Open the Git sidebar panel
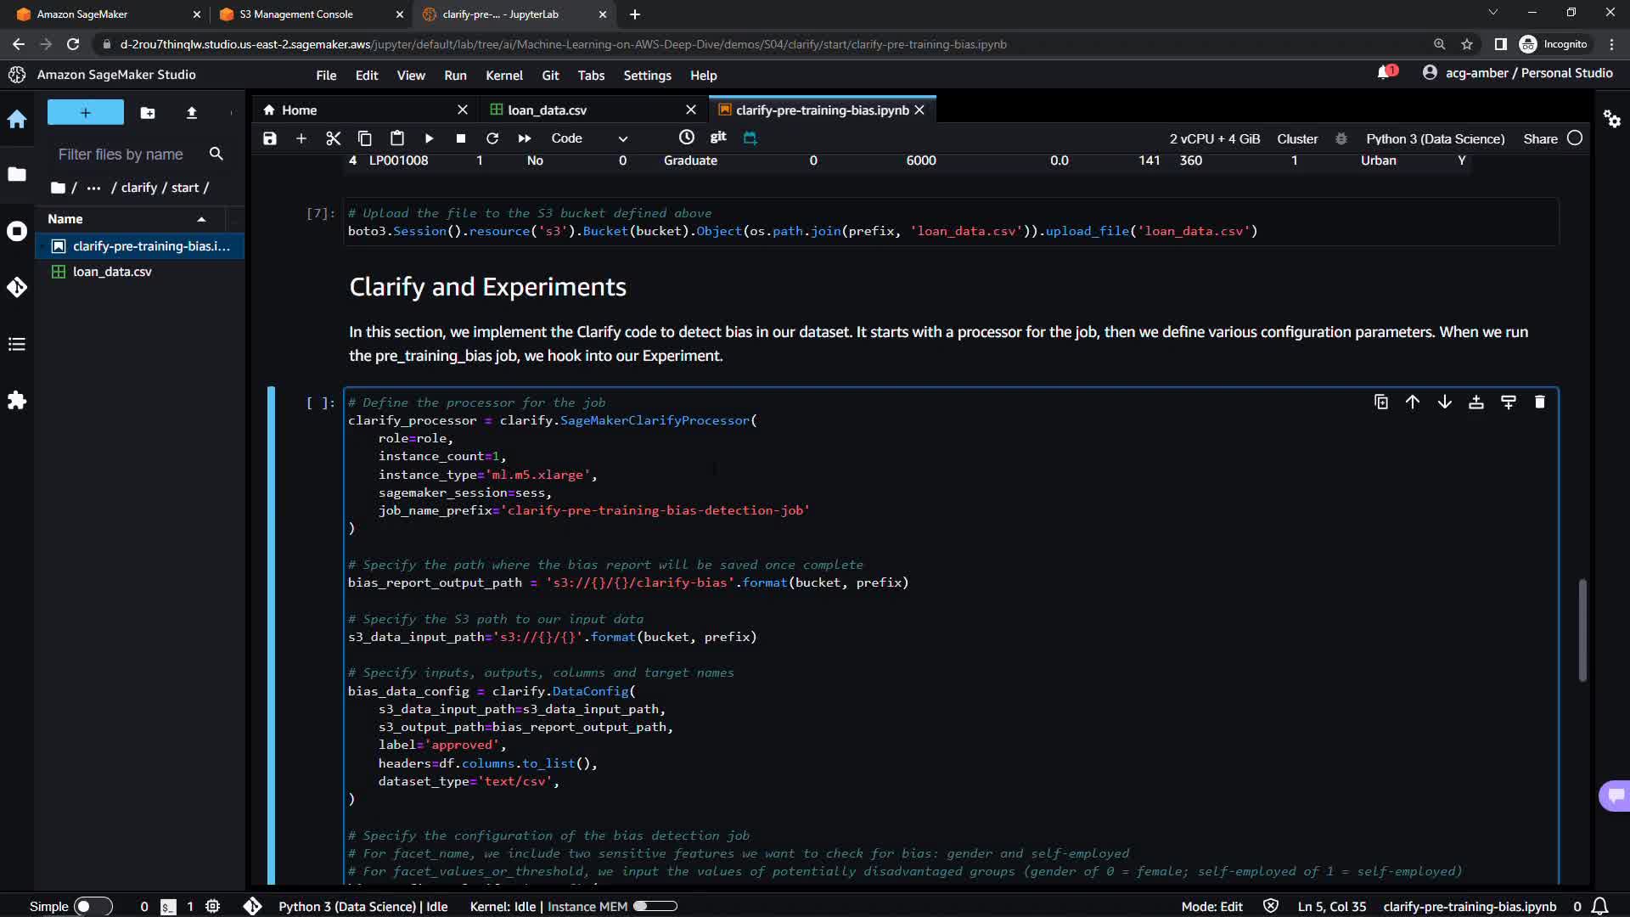 click(17, 287)
